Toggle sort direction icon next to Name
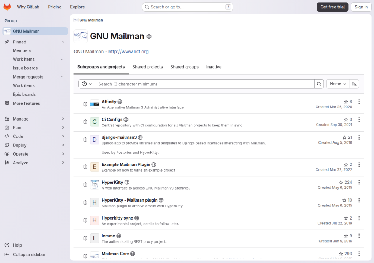374x263 pixels. click(x=354, y=84)
